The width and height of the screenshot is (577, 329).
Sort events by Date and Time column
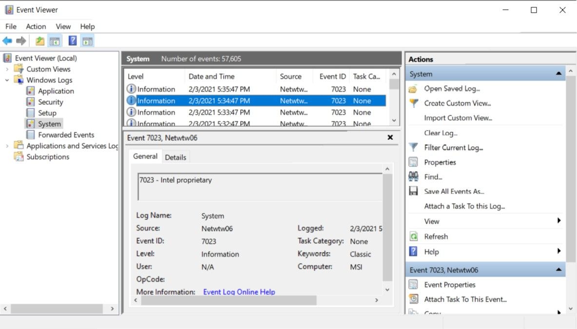tap(212, 77)
